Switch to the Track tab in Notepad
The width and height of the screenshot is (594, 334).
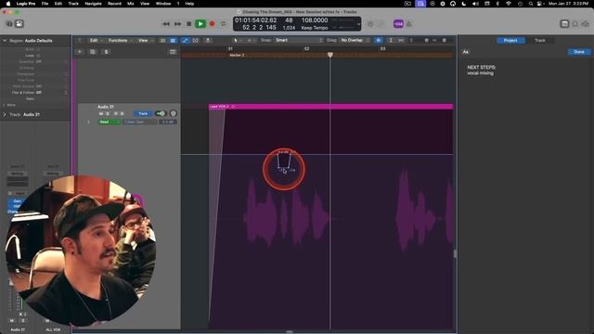click(x=540, y=40)
